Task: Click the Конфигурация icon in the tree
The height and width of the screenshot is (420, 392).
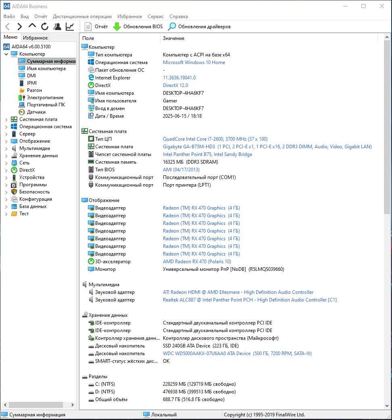Action: [x=14, y=199]
